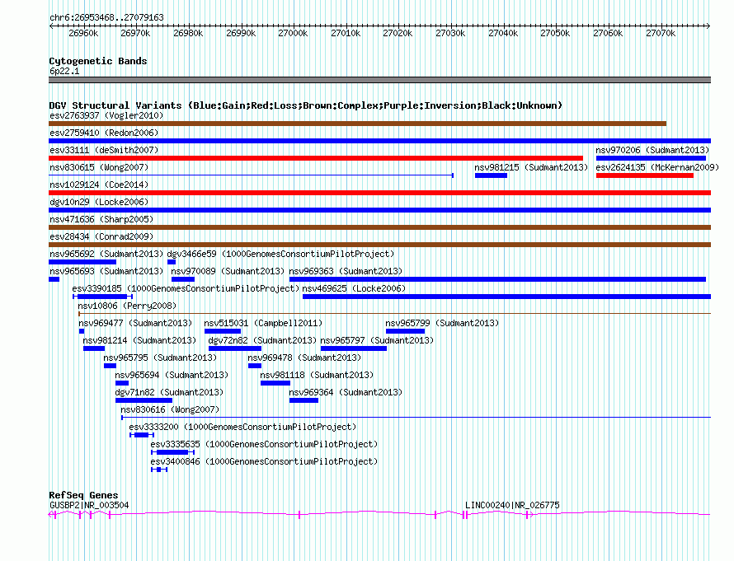Open nsv981214 (Sudmant2013) variant
This screenshot has height=561, width=734.
(x=139, y=340)
